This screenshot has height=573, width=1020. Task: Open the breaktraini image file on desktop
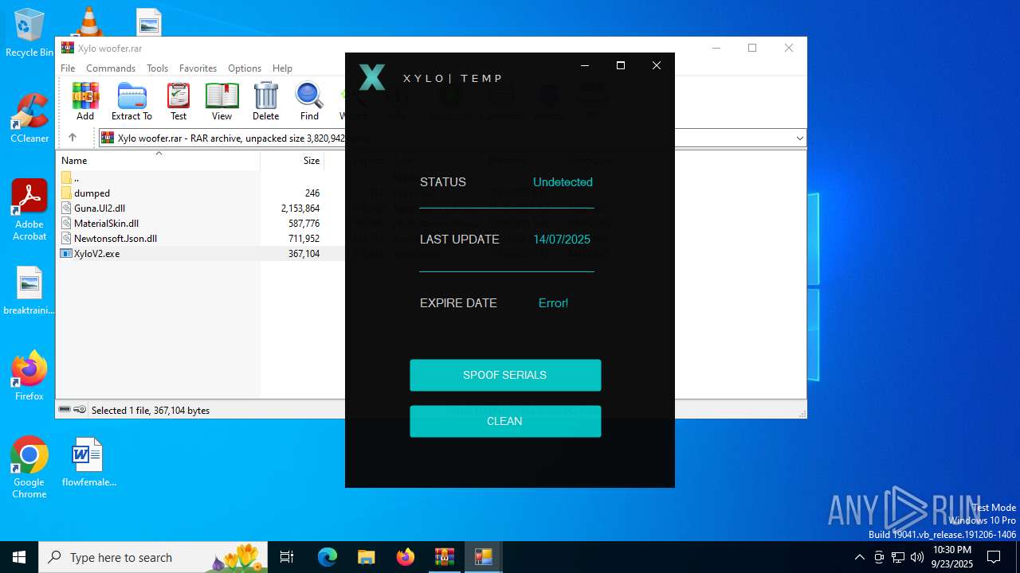pos(29,290)
